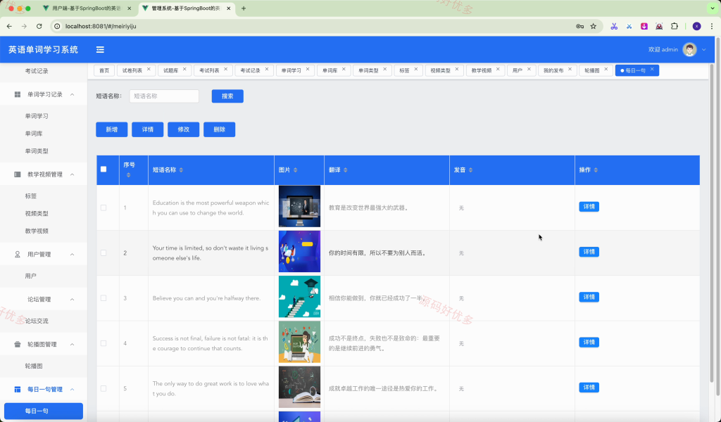Click the pink download extension icon

(x=644, y=26)
